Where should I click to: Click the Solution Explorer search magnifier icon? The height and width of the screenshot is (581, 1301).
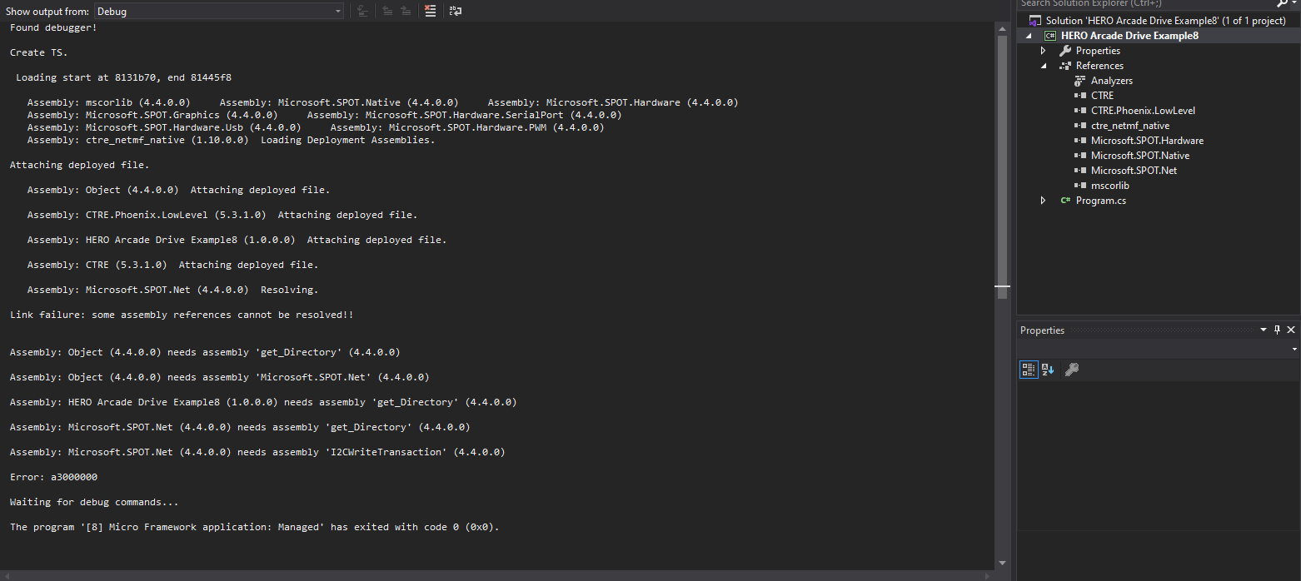point(1282,3)
